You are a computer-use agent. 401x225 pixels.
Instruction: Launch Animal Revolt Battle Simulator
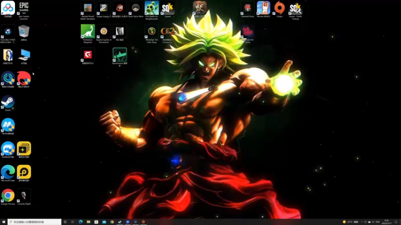pos(88,10)
